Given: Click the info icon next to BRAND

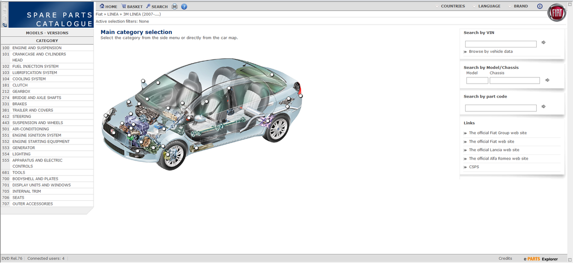Looking at the screenshot, I should [x=539, y=6].
